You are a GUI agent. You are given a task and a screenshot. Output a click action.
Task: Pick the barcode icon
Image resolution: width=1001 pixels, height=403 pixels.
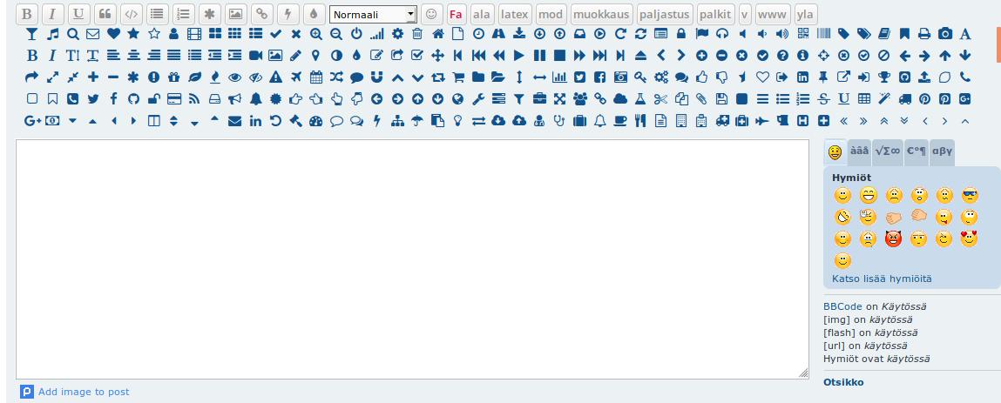tap(823, 35)
